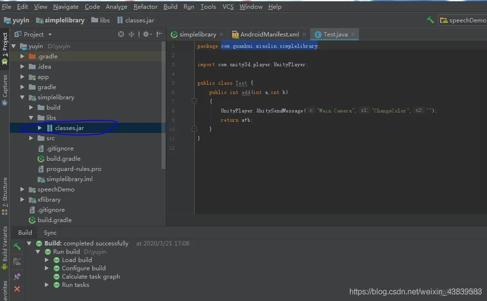
Task: Click the 'return a+b' code line
Action: pos(236,120)
